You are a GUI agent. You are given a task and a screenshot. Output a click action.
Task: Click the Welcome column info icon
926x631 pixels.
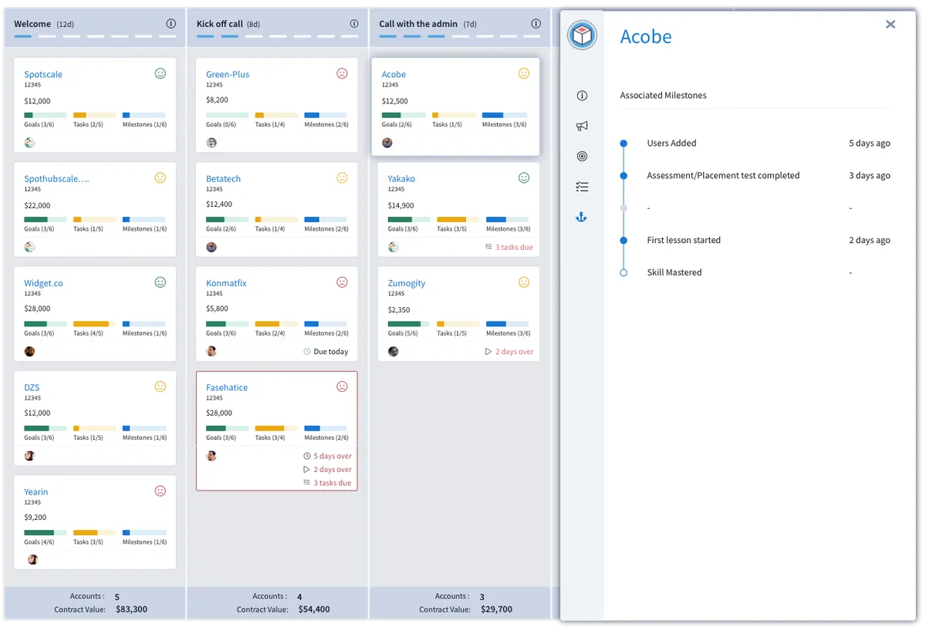pyautogui.click(x=171, y=24)
